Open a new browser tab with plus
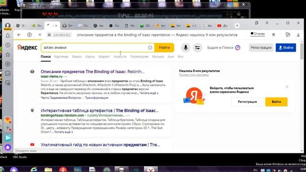 coord(237,25)
